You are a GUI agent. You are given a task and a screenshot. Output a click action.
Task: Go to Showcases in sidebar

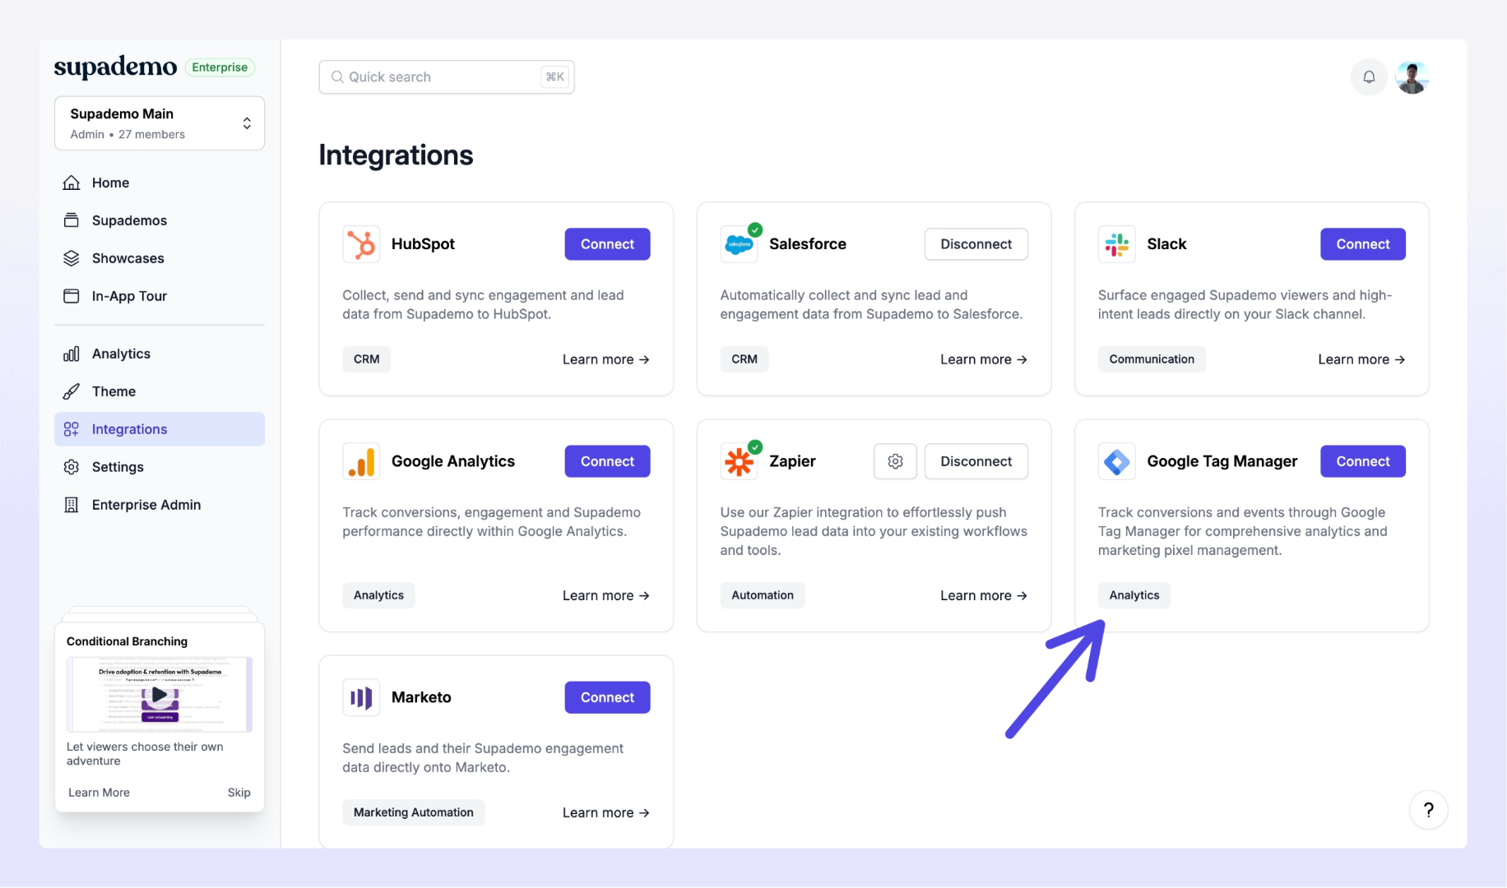point(128,258)
